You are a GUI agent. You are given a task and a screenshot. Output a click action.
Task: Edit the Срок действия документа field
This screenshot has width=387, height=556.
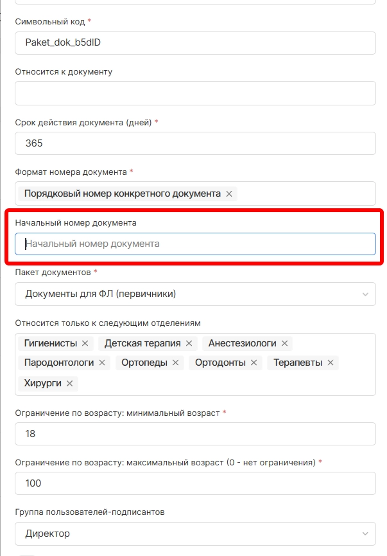(x=195, y=143)
